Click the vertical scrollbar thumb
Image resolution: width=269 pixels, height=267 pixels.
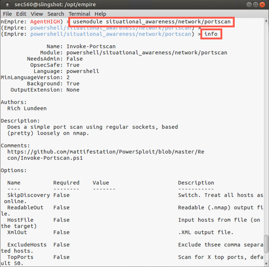[x=266, y=244]
